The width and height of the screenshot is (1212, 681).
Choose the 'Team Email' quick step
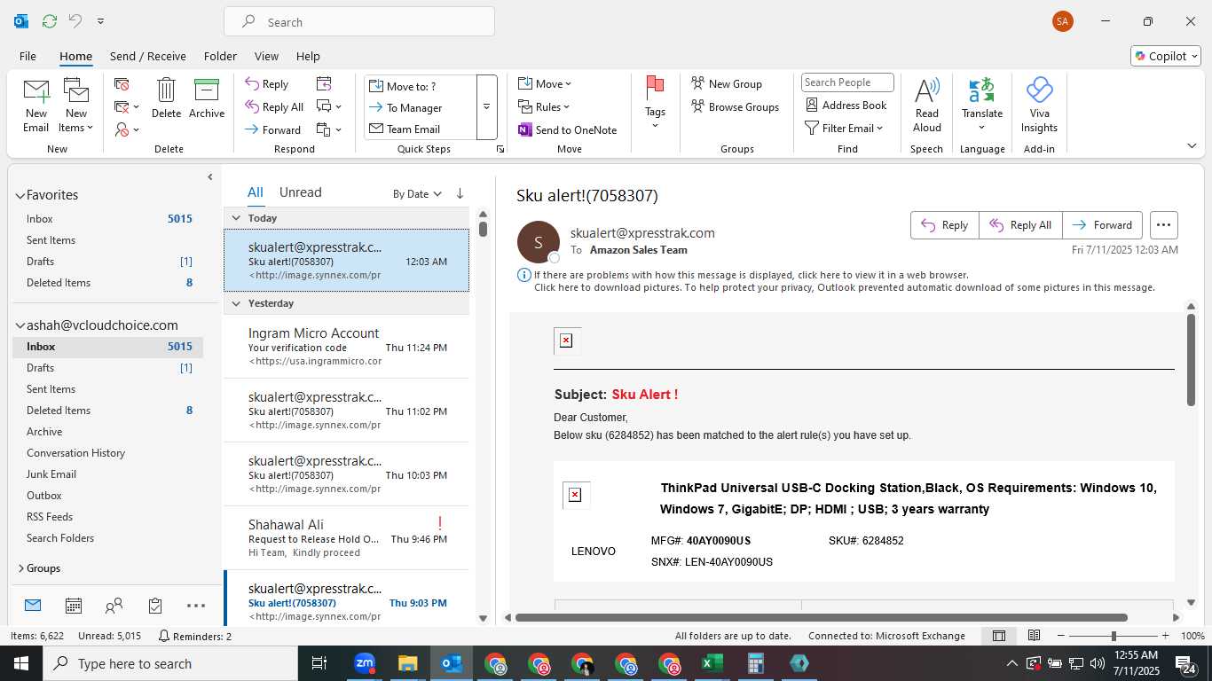click(420, 129)
